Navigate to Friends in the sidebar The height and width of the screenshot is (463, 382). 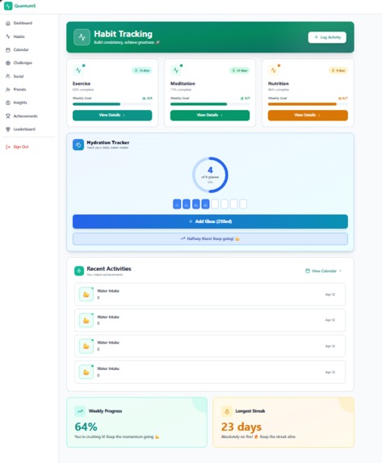(19, 90)
